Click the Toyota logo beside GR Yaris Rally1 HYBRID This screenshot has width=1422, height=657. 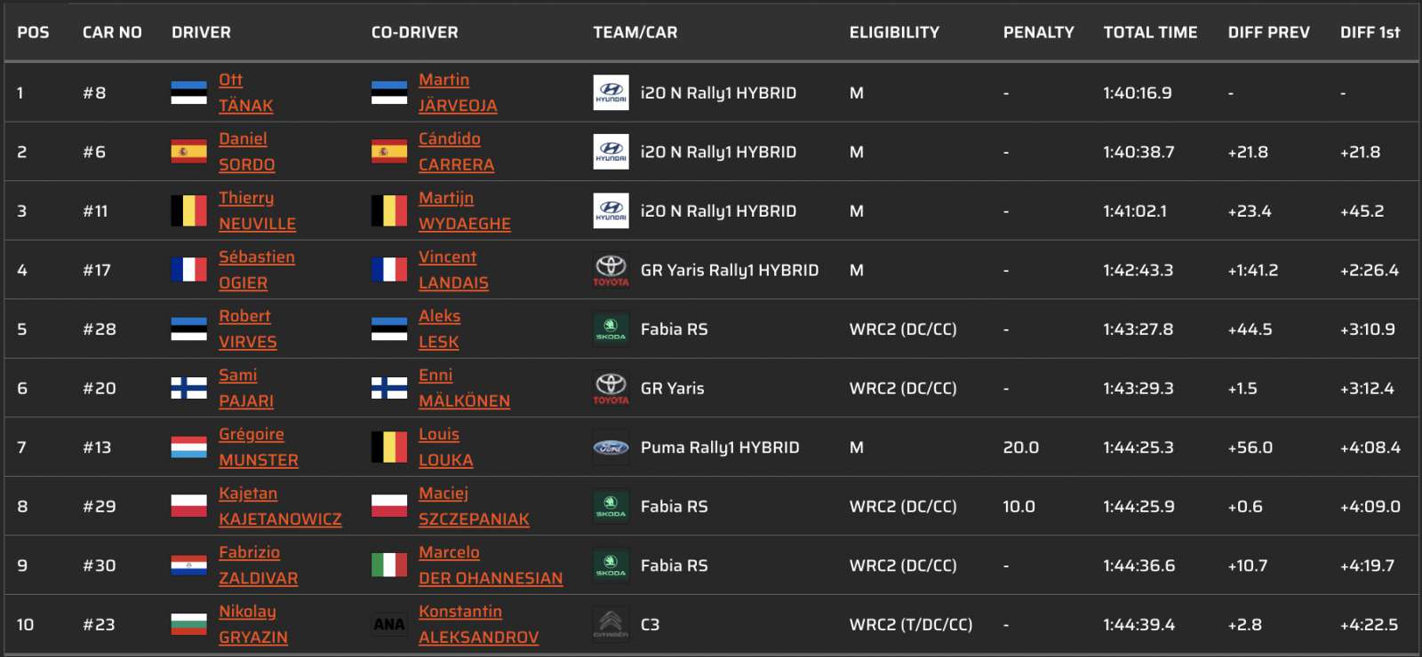click(611, 270)
